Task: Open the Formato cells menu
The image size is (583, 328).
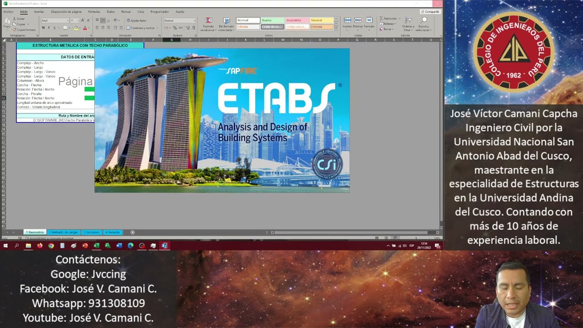Action: [x=369, y=23]
